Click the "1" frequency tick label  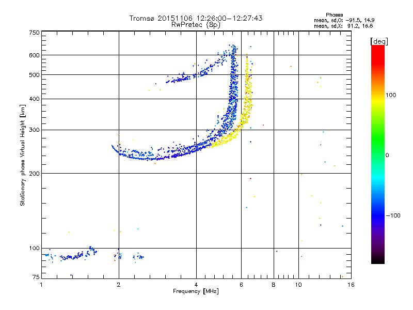pyautogui.click(x=41, y=285)
